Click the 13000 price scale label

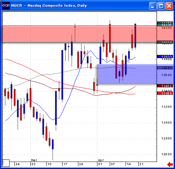167,123
